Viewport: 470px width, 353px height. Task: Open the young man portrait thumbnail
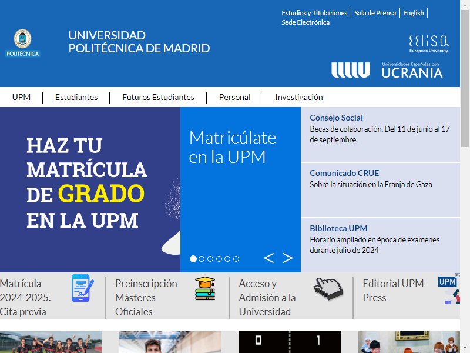170,342
